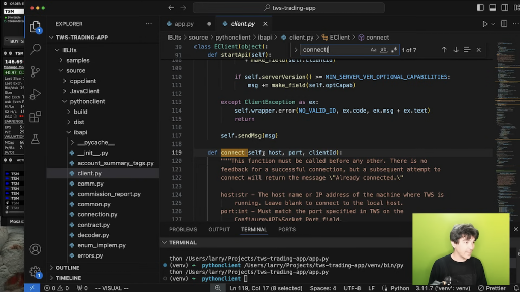This screenshot has height=292, width=520.
Task: Open the Search view in activity bar
Action: pos(36,49)
